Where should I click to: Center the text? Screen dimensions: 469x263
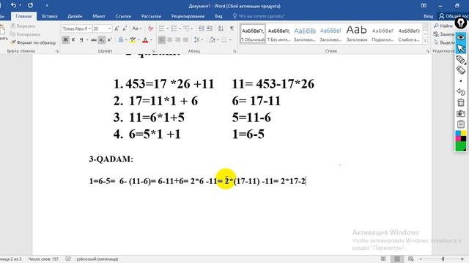[169, 39]
